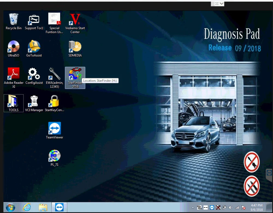Open the UltraISO shortcut
273x213 pixels.
[14, 49]
